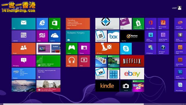Open the PictureViewer tile
This screenshot has height=105, width=186.
click(180, 86)
